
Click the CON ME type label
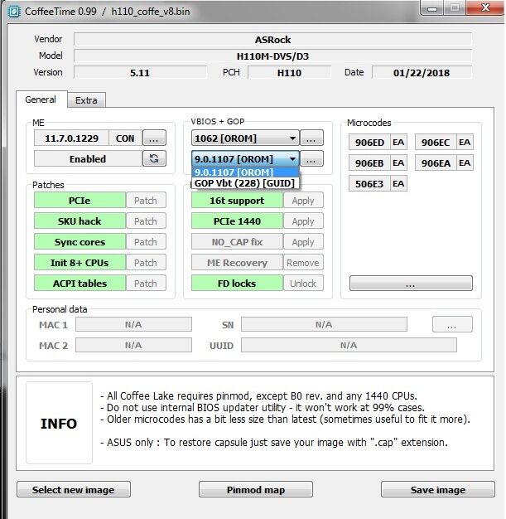(x=125, y=138)
